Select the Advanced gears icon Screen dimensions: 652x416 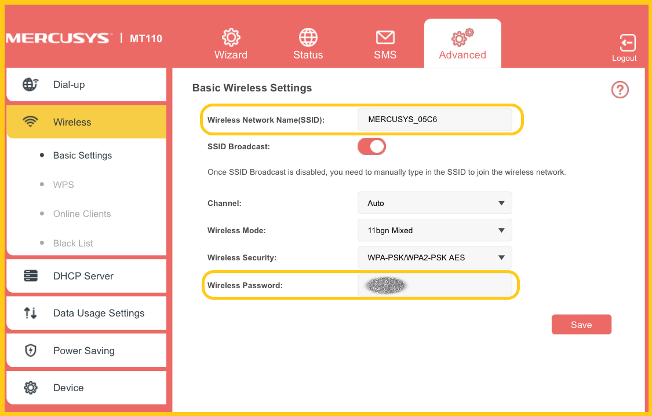coord(462,38)
